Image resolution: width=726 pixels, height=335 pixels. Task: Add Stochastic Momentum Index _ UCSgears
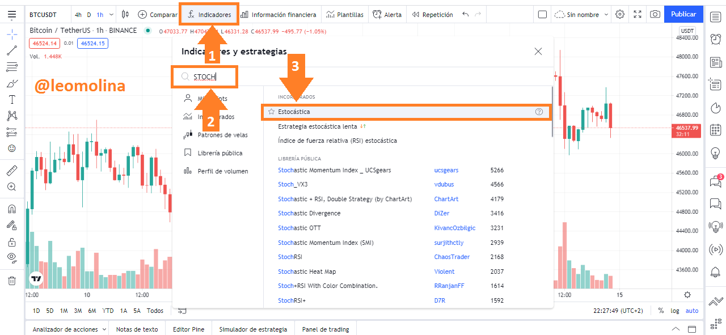pyautogui.click(x=334, y=170)
